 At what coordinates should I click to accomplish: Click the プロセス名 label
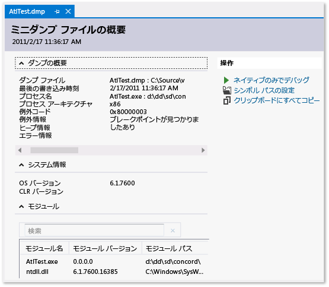tap(36, 96)
